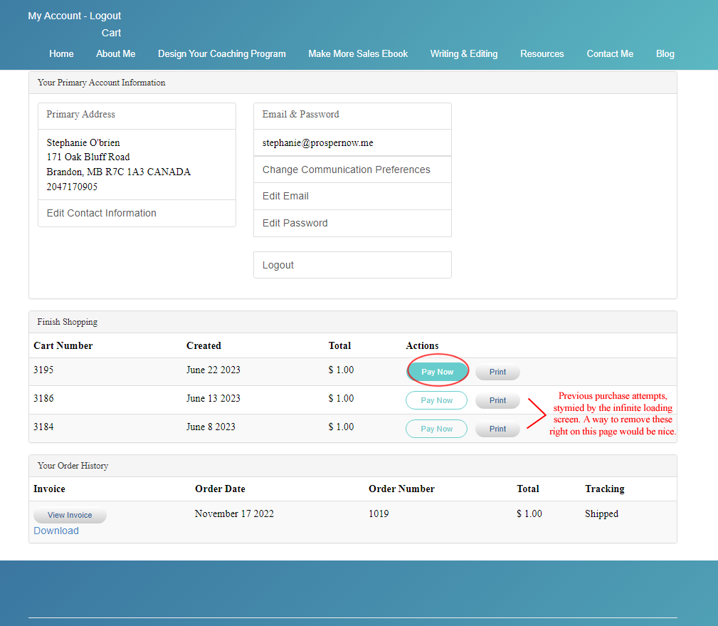Click Brandon, MB R7C 1A3 CANADA

click(x=119, y=172)
